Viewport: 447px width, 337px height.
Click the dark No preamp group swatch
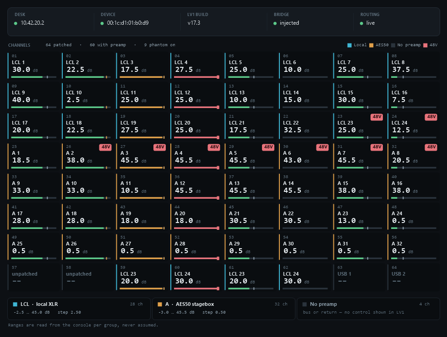tap(305, 304)
